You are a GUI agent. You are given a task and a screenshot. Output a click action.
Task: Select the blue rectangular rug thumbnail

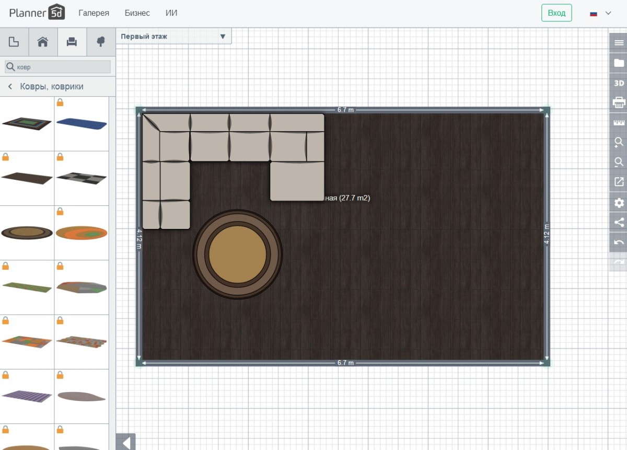pyautogui.click(x=82, y=124)
